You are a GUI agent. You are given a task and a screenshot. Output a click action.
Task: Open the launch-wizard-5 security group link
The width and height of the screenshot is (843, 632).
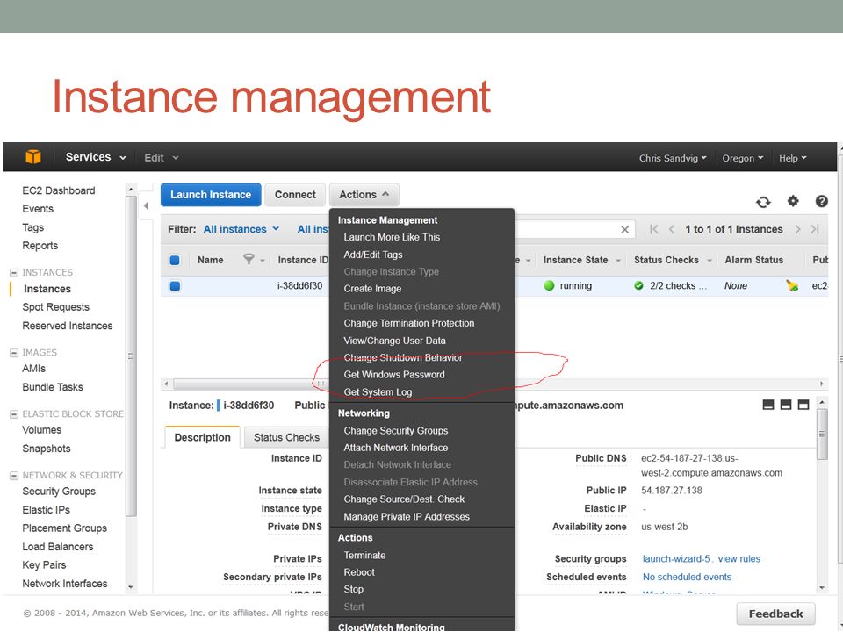coord(676,559)
